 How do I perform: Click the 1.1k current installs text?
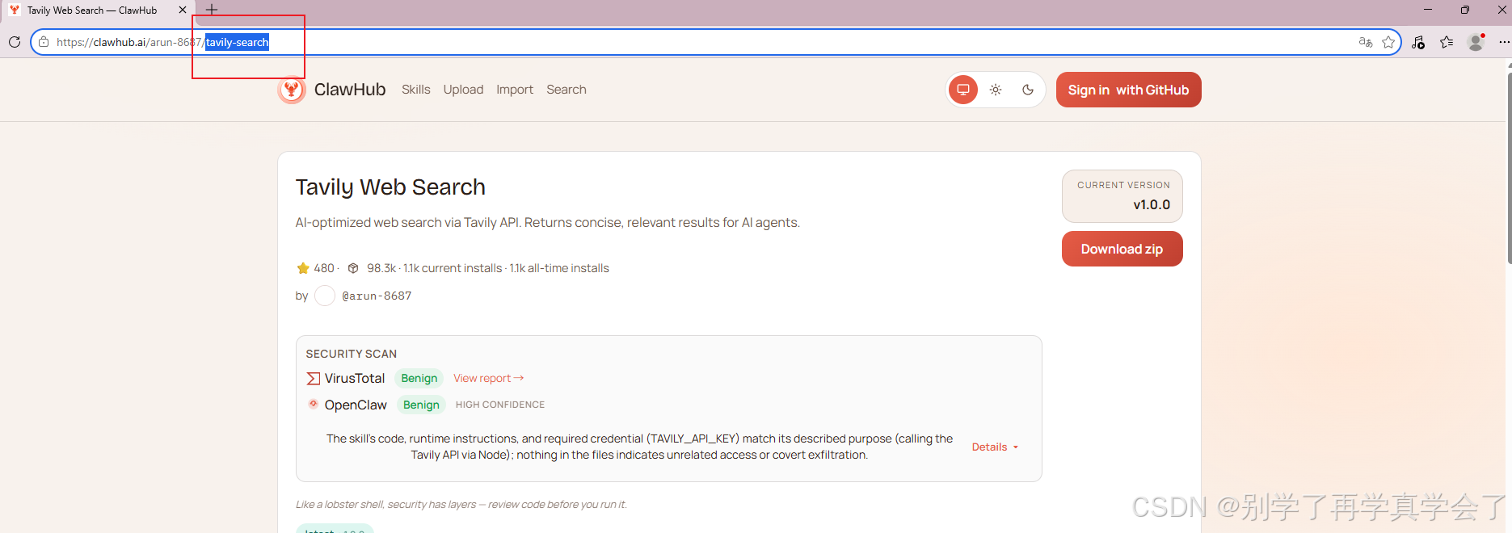tap(453, 268)
